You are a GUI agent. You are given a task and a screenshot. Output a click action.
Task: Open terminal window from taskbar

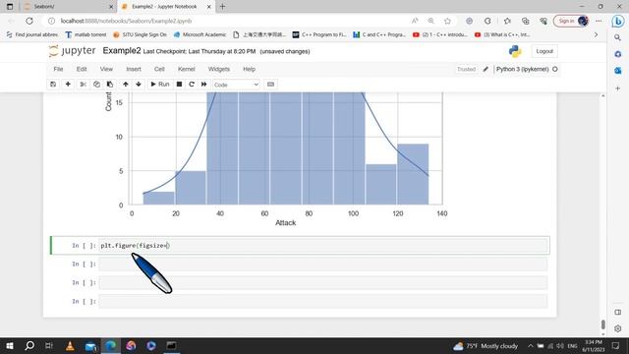171,345
